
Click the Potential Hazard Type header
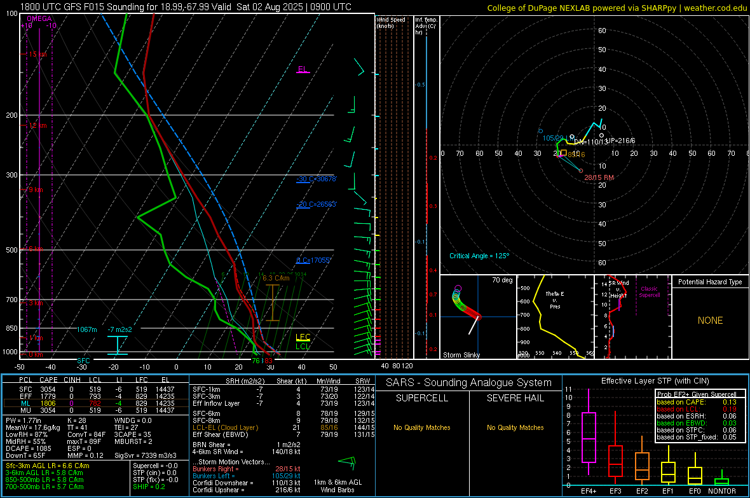[710, 282]
